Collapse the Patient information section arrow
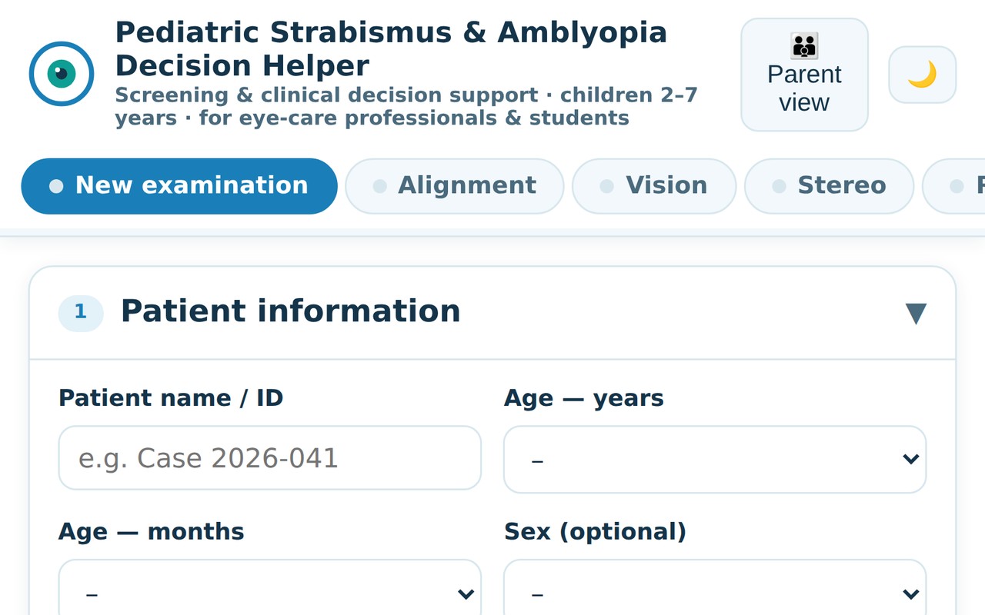The height and width of the screenshot is (615, 985). pyautogui.click(x=916, y=313)
